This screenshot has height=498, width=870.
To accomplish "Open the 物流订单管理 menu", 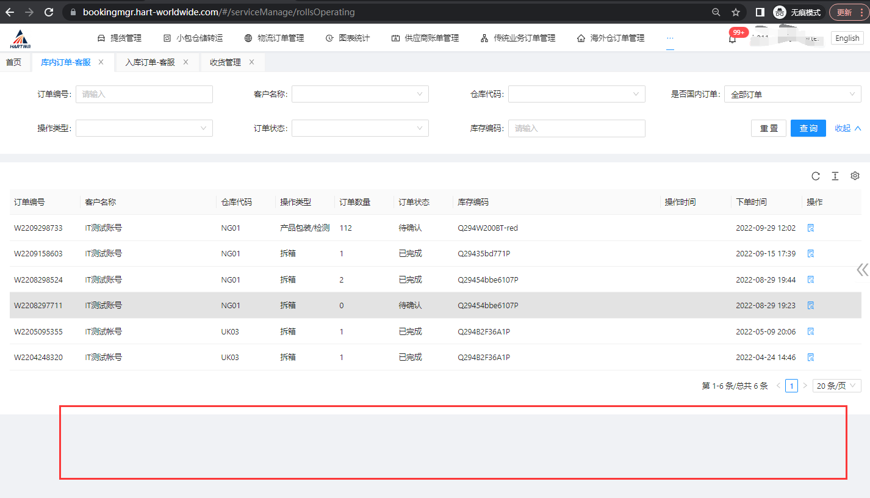I will pos(274,38).
